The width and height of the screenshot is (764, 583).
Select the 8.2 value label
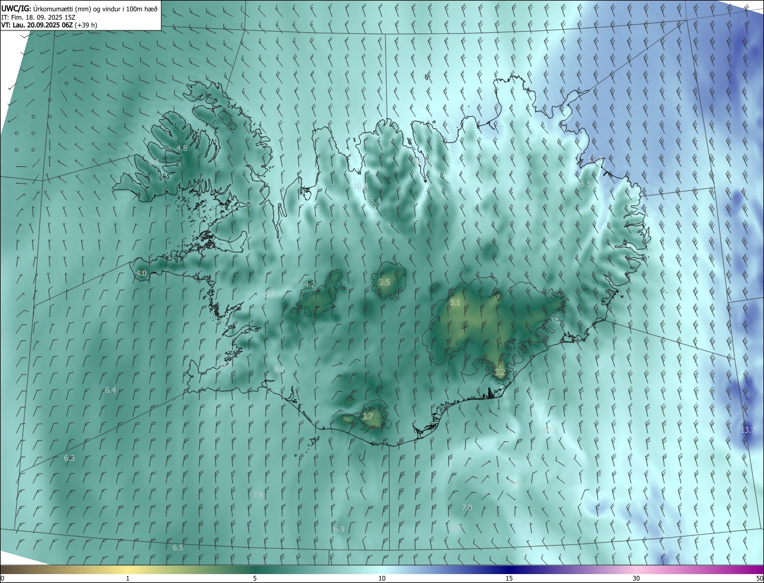click(279, 370)
